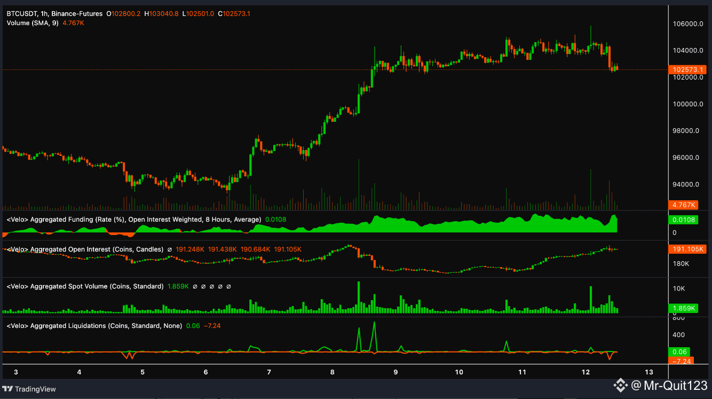Screen dimensions: 712x399
Task: Click the TradingView logo
Action: (29, 389)
